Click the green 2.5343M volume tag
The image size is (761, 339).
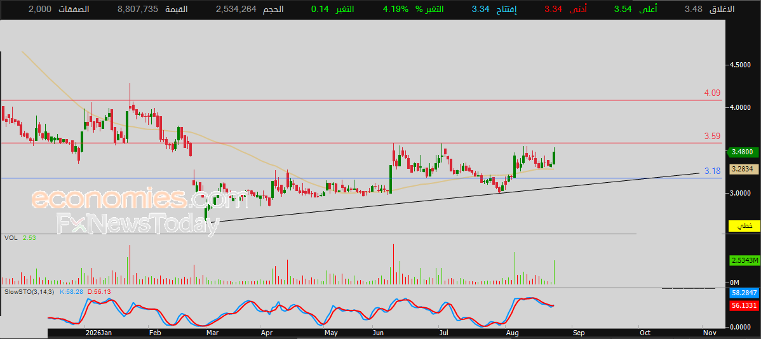tap(744, 260)
